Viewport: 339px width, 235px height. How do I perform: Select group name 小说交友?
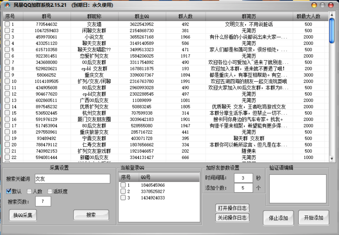pyautogui.click(x=94, y=37)
